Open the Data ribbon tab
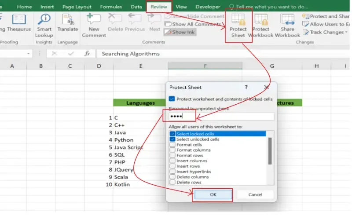This screenshot has height=223, width=352. [x=136, y=7]
